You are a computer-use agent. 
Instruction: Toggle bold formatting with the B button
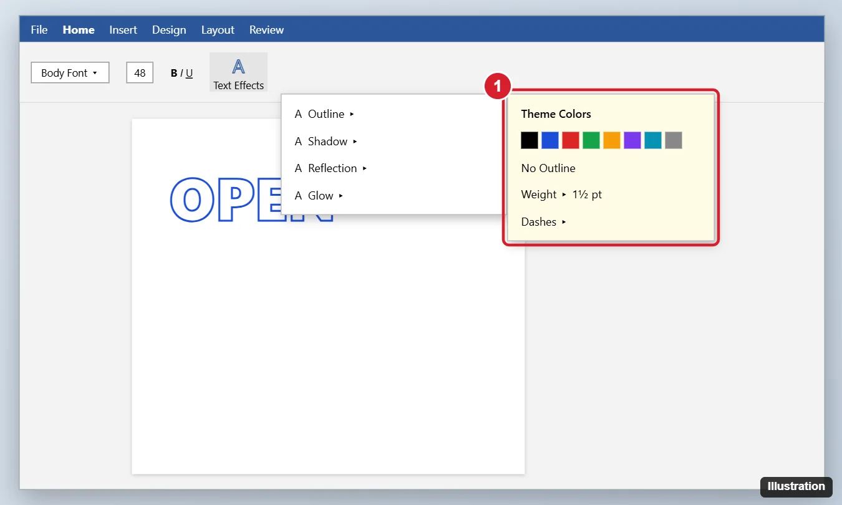174,73
